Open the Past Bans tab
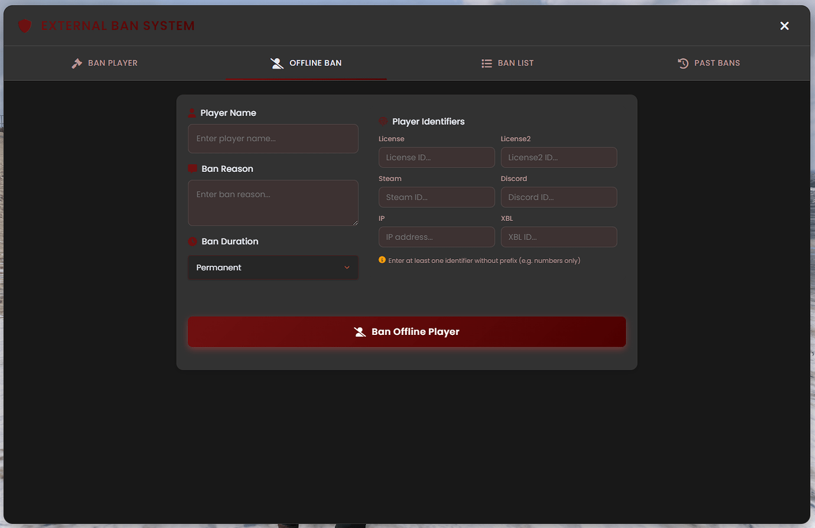The height and width of the screenshot is (528, 815). click(709, 63)
